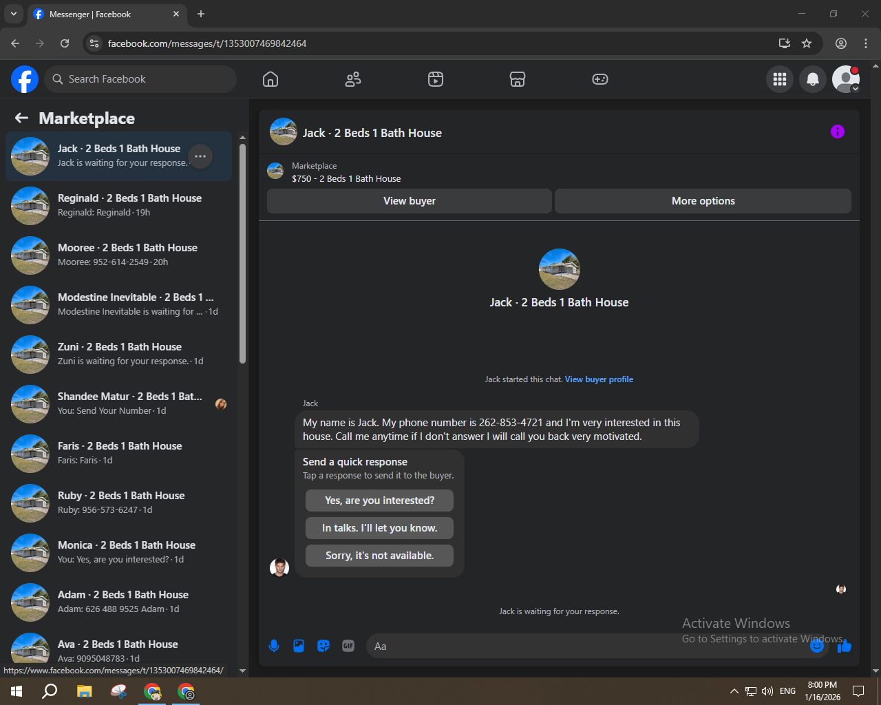Screen dimensions: 881x705
Task: Choose a sticker icon in composer
Action: pyautogui.click(x=323, y=646)
